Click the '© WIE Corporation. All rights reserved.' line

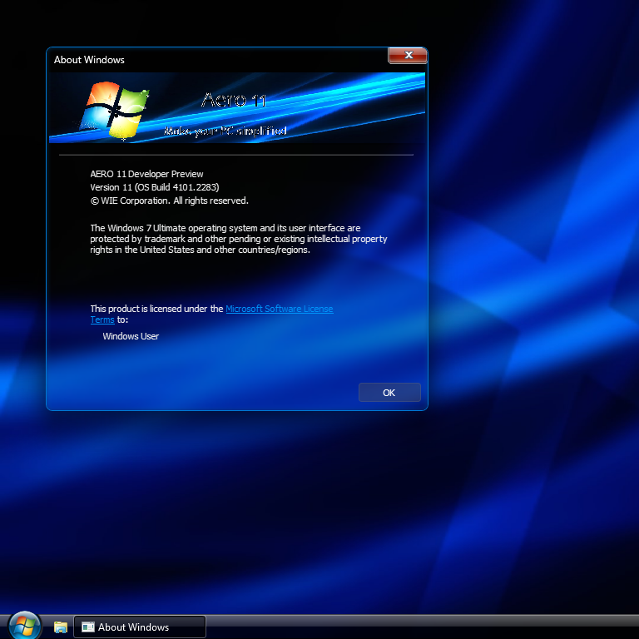click(x=169, y=201)
